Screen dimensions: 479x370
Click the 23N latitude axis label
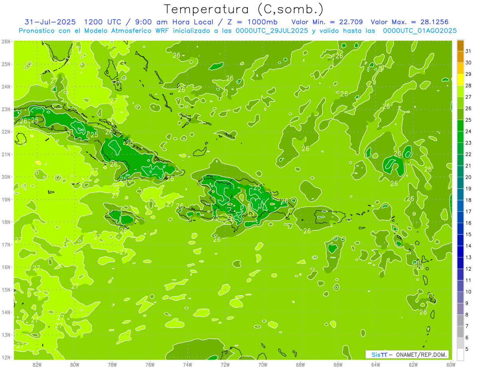click(x=6, y=109)
